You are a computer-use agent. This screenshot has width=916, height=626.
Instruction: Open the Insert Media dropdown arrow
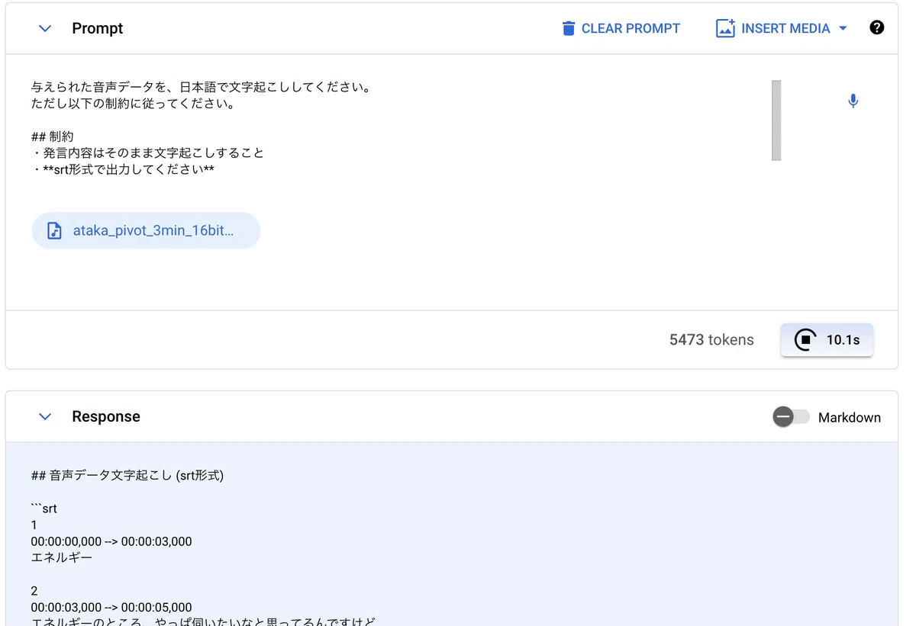[x=843, y=28]
